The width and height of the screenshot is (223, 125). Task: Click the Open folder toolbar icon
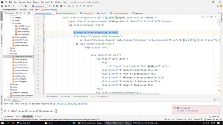point(2,6)
